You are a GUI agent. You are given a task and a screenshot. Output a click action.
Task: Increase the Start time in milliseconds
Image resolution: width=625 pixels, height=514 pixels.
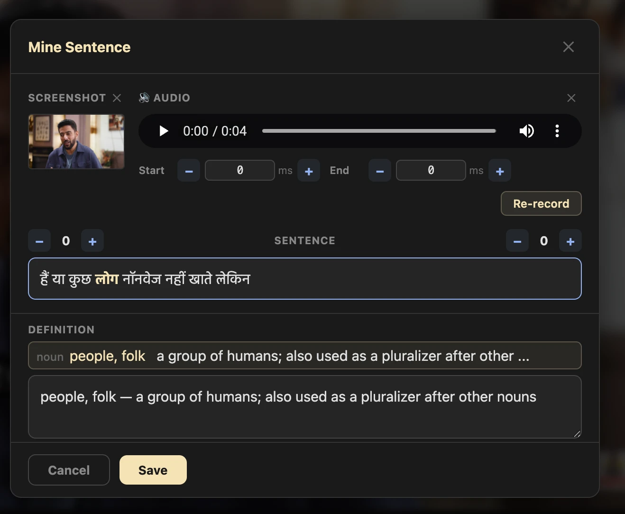(308, 170)
